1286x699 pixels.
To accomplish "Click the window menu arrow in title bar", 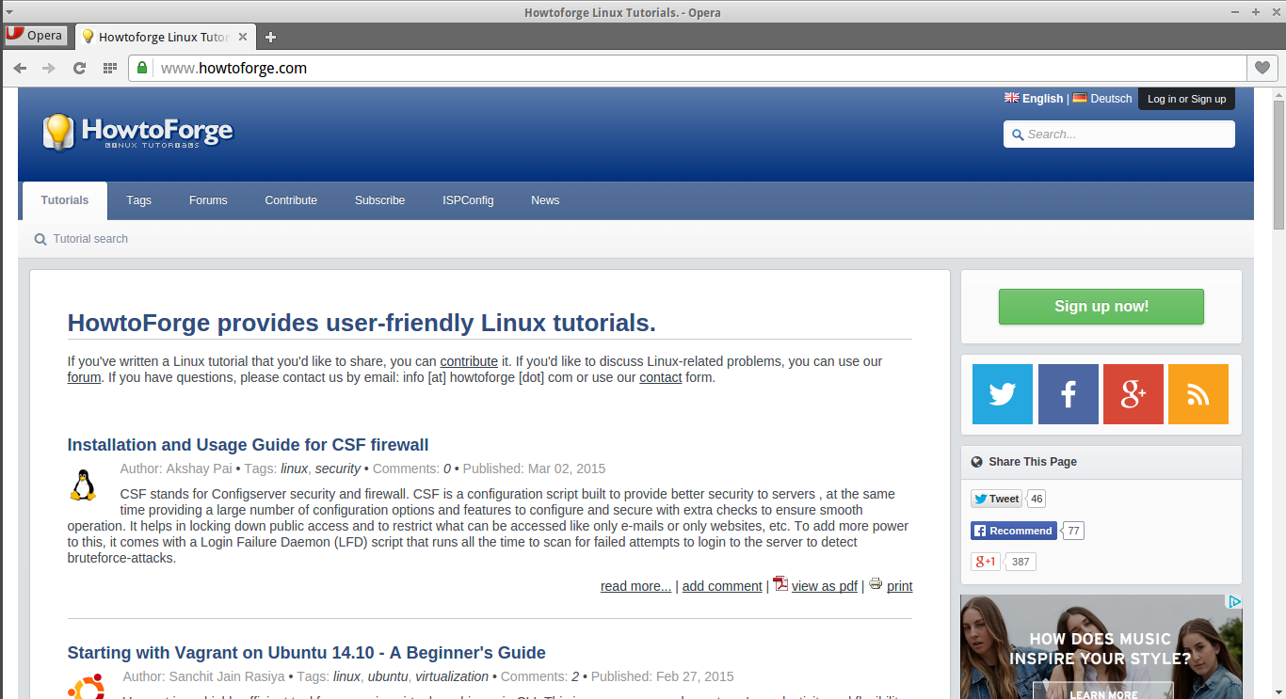I will point(8,11).
